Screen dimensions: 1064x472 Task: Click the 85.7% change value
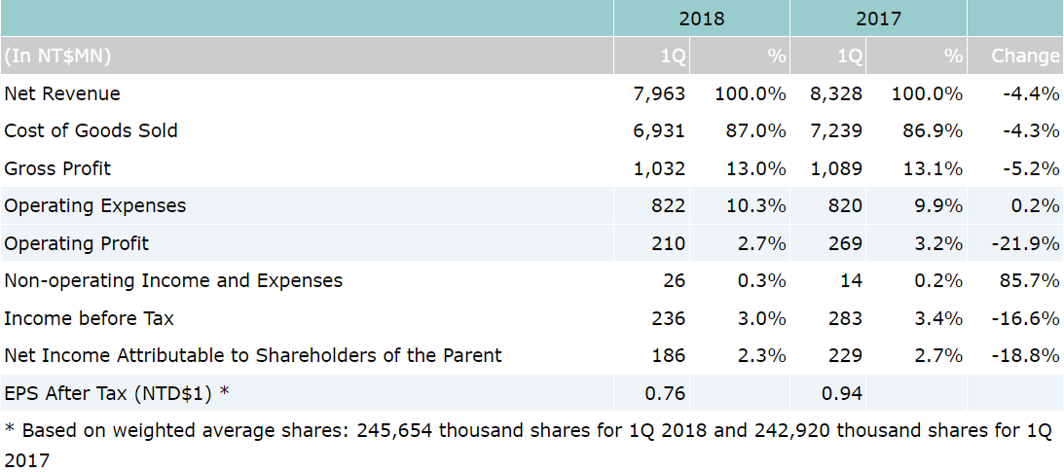[x=1029, y=280]
